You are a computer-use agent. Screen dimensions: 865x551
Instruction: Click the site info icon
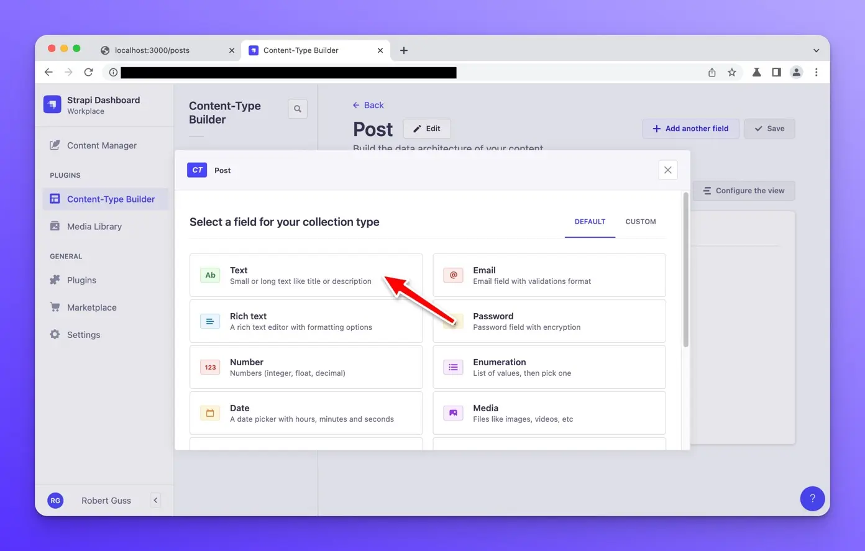(x=113, y=73)
